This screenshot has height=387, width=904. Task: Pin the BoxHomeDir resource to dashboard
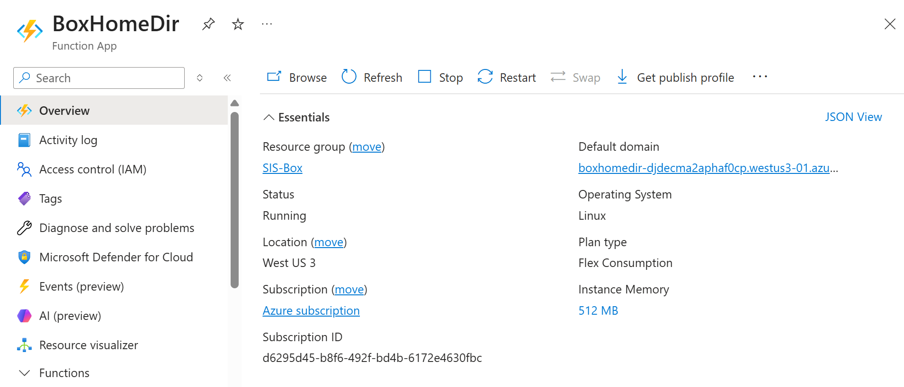point(208,24)
